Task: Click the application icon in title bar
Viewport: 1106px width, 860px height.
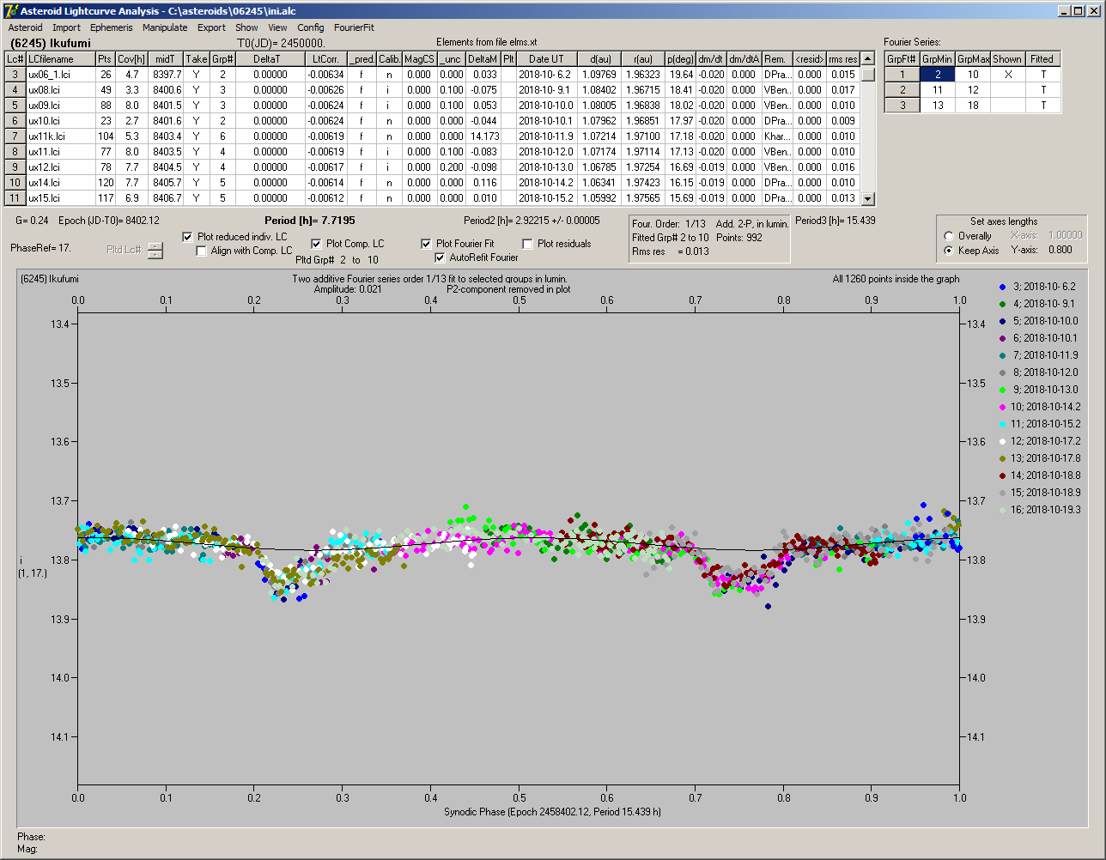Action: [10, 10]
